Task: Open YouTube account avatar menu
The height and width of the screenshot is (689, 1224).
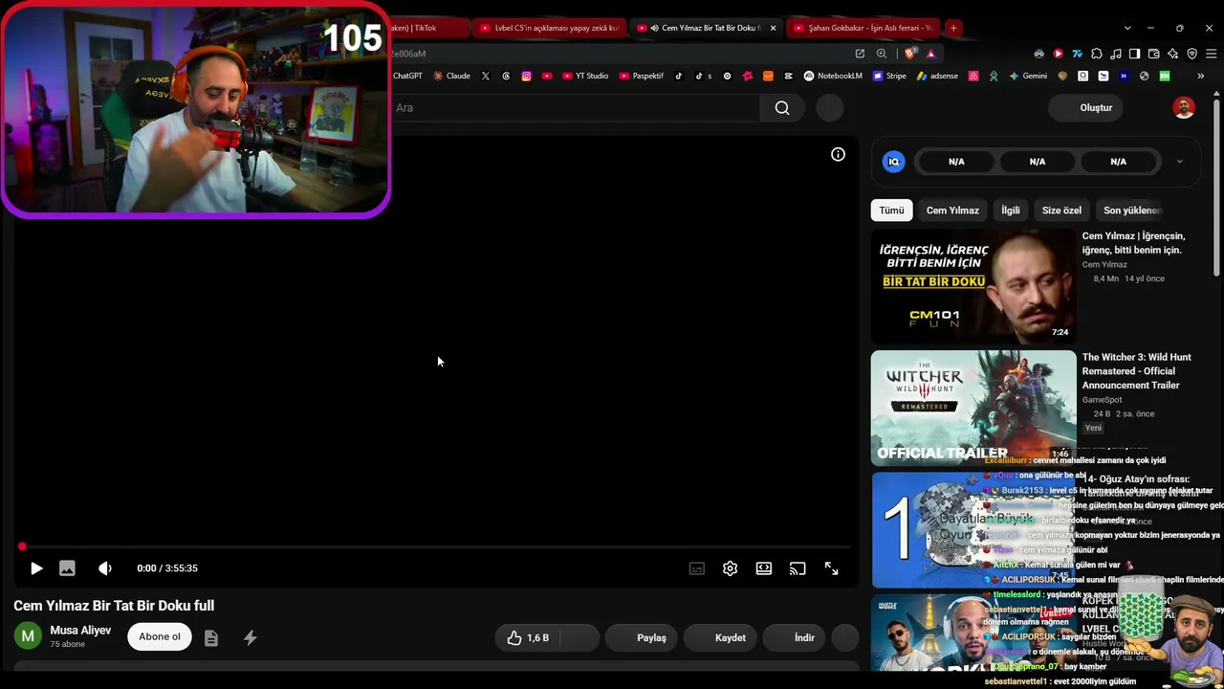Action: pyautogui.click(x=1184, y=108)
